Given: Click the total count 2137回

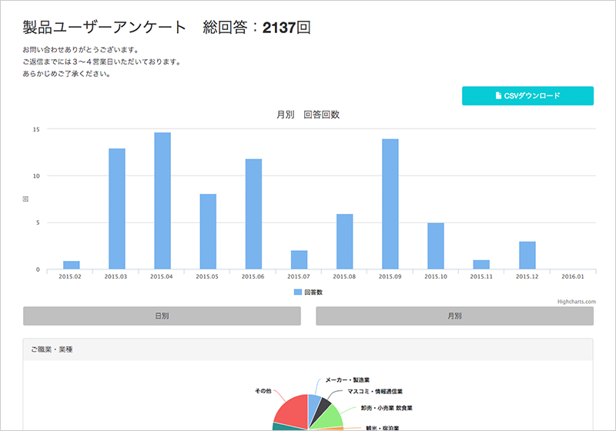Looking at the screenshot, I should (286, 28).
